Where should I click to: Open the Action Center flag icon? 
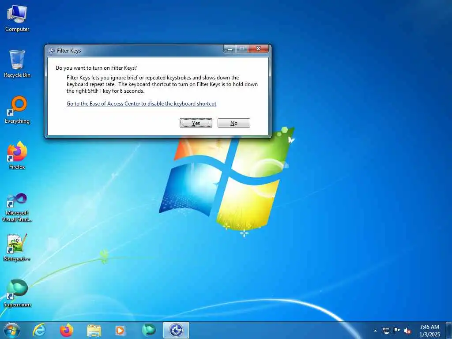tap(397, 331)
